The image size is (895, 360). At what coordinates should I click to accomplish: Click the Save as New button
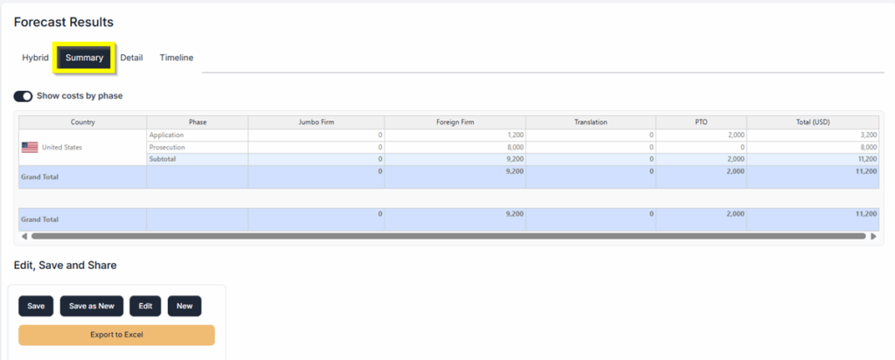(92, 306)
